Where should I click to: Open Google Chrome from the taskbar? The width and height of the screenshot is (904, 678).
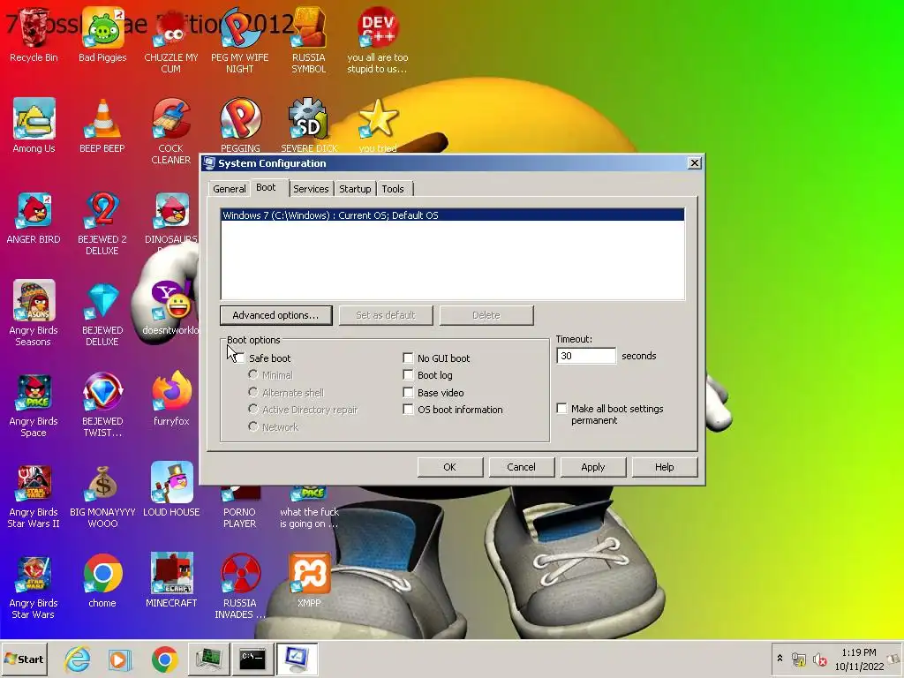pyautogui.click(x=165, y=659)
